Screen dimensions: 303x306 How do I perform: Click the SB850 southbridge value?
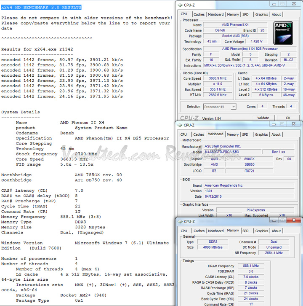pos(250,164)
